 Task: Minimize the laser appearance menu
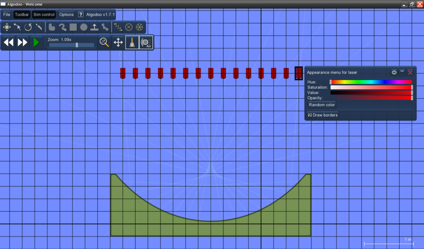click(x=402, y=72)
